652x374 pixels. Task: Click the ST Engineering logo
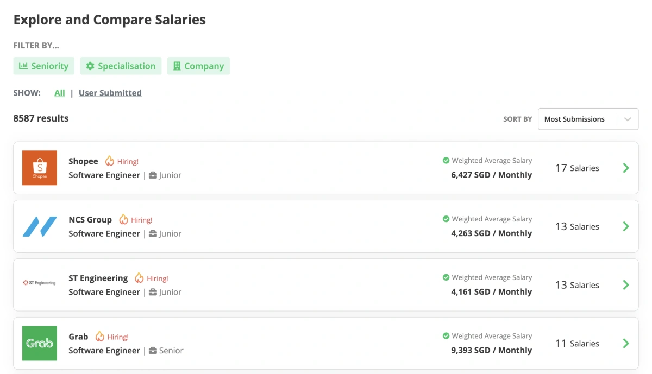point(39,282)
